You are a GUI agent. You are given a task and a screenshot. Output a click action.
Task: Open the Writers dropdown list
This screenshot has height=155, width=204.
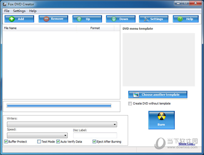(62, 124)
